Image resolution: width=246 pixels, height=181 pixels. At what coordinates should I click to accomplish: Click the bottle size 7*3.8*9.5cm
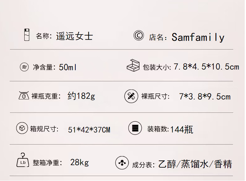(x=205, y=97)
